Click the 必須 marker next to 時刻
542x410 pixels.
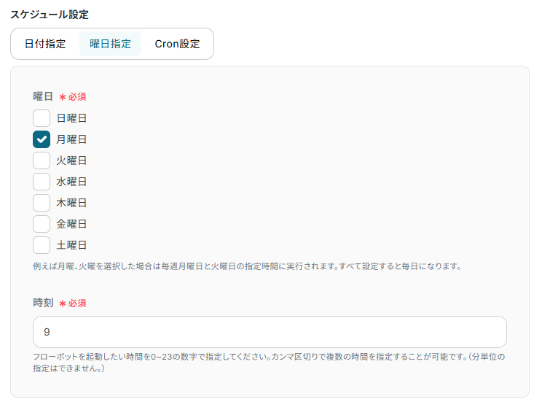tap(73, 303)
